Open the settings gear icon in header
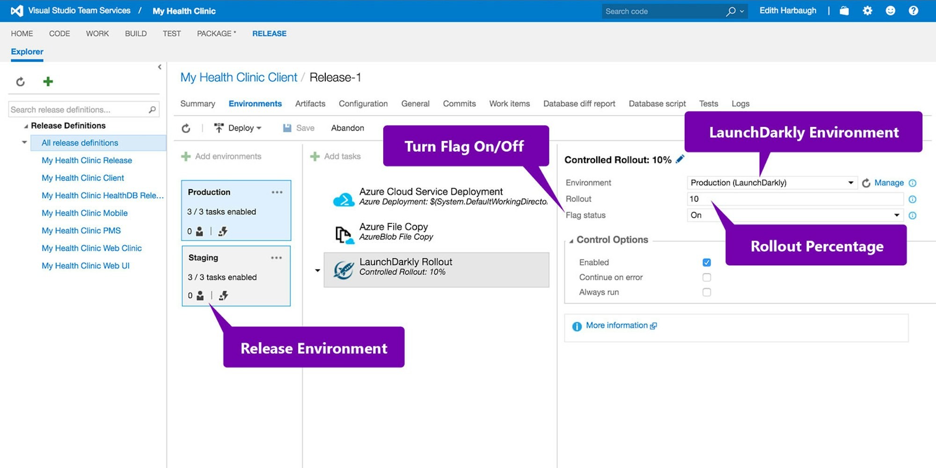The width and height of the screenshot is (936, 468). tap(867, 11)
